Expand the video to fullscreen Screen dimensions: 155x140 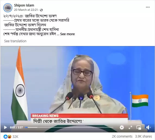tap(130, 127)
